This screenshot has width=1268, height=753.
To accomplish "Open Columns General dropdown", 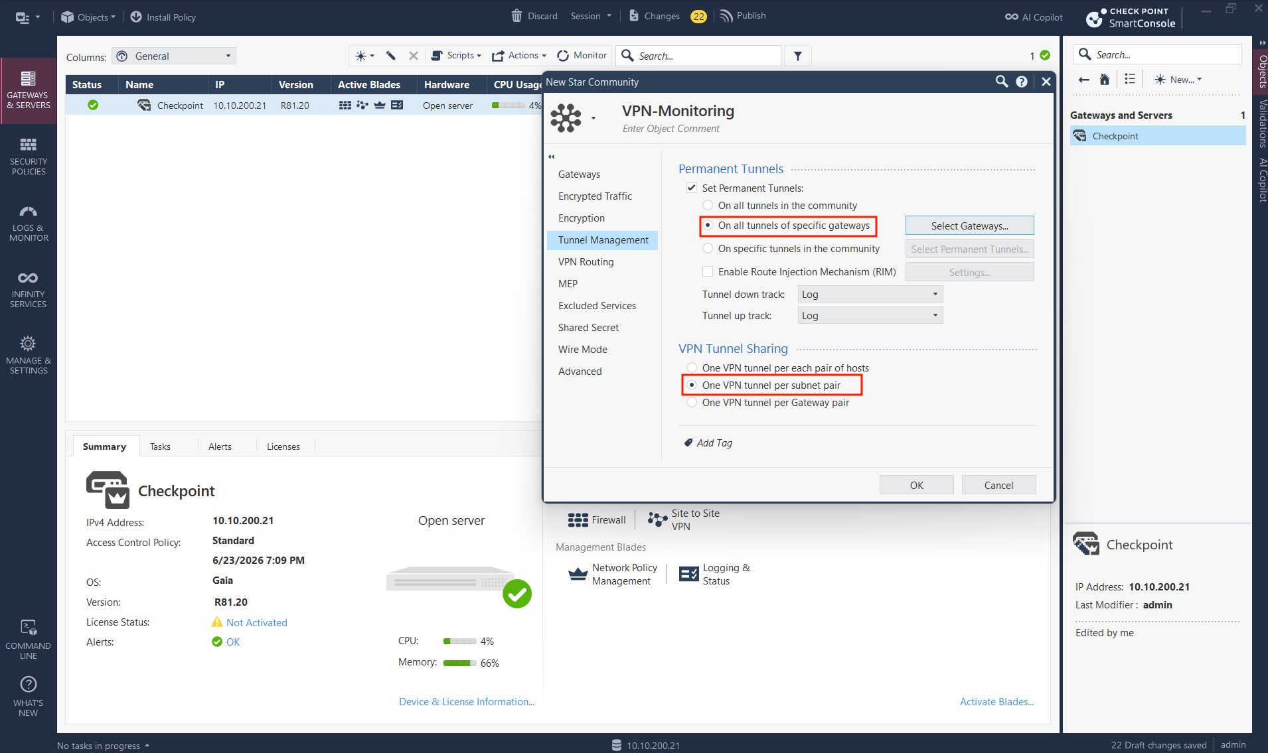I will 174,56.
